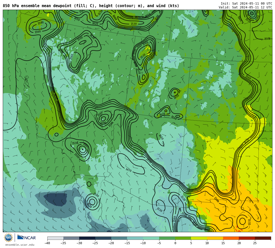Click the light blue-teal -15 to -10 swatch
275x248 pixels.
135,238
